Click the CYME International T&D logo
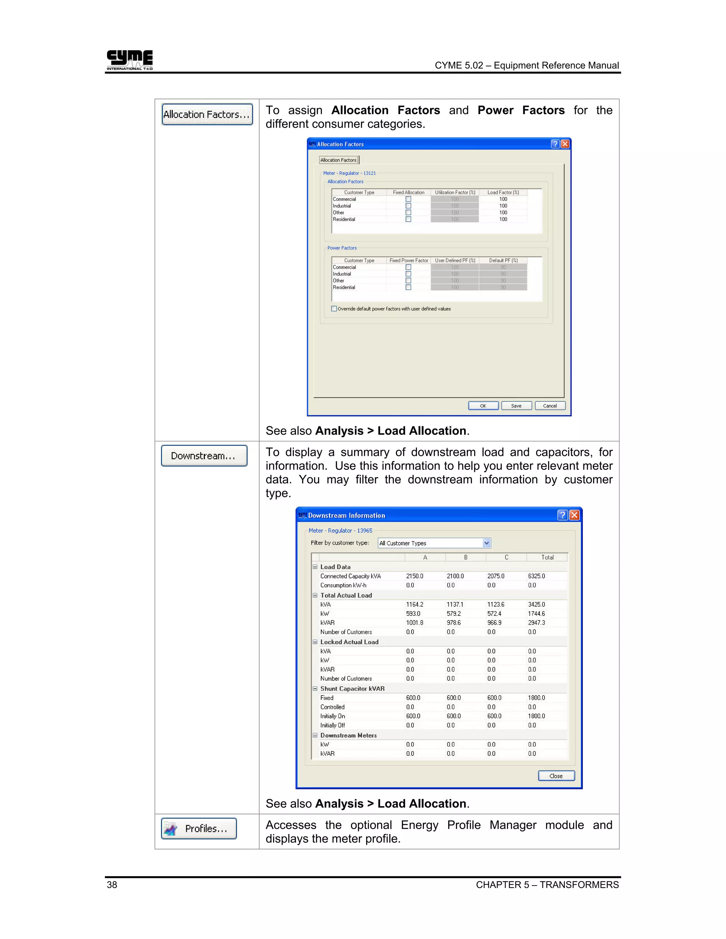Image resolution: width=726 pixels, height=939 pixels. point(129,60)
